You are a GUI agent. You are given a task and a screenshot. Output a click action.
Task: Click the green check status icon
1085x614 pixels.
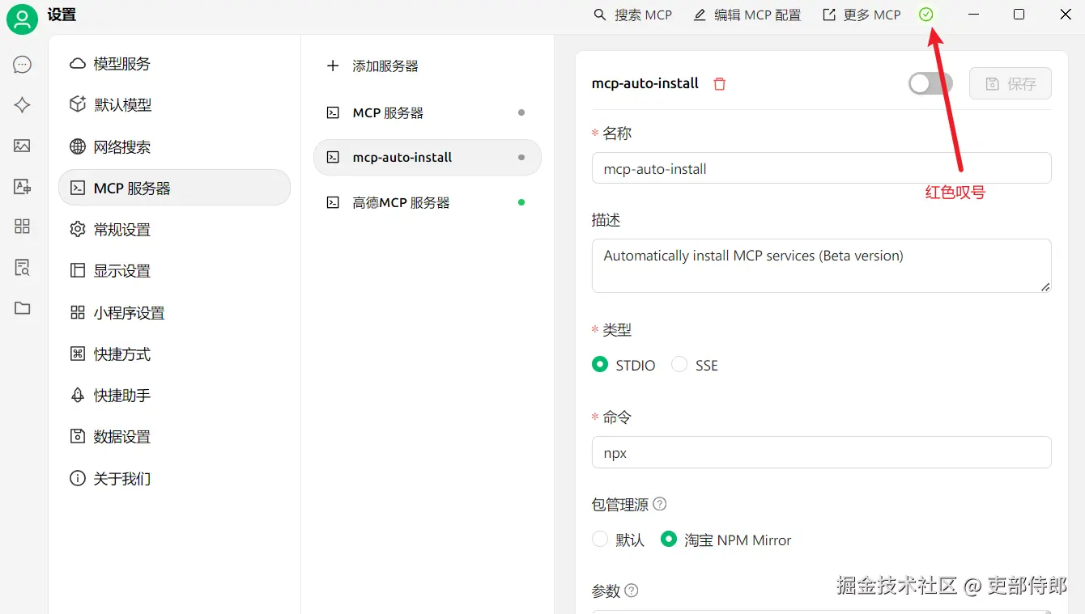(x=926, y=15)
